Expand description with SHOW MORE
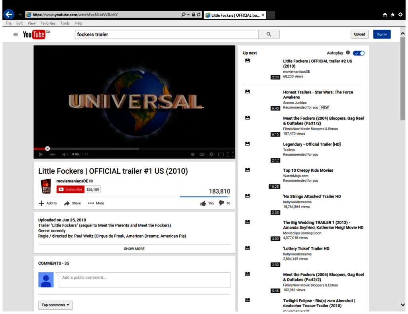The image size is (408, 314). coord(134,248)
